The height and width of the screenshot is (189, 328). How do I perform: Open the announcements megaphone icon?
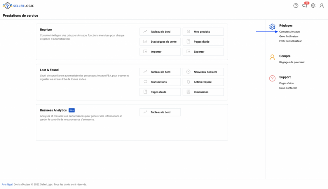(x=305, y=6)
